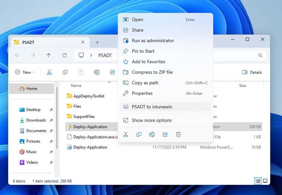This screenshot has height=195, width=282.
Task: Close the PSADT tab
Action: point(83,42)
